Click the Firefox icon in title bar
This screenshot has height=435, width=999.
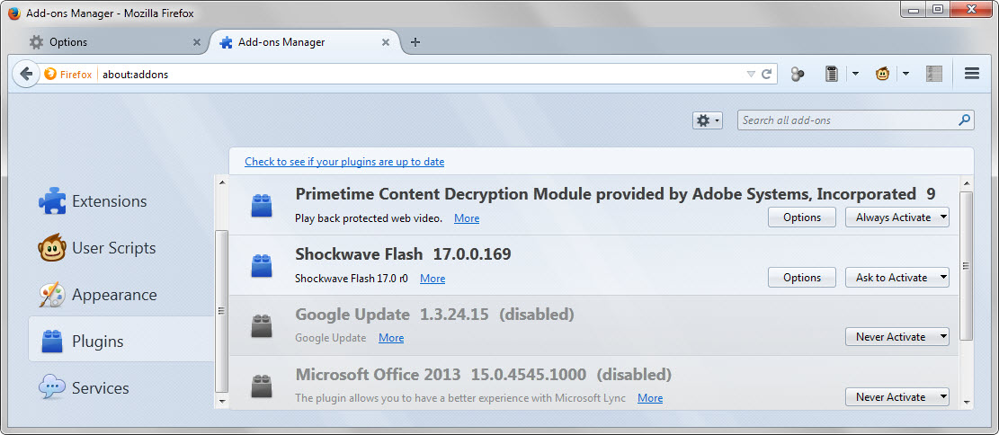(14, 13)
